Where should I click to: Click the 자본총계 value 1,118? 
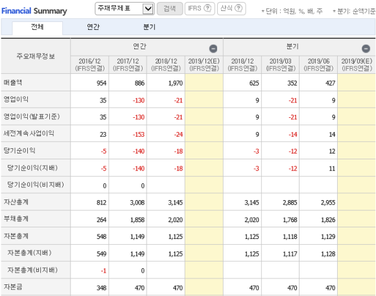point(290,236)
